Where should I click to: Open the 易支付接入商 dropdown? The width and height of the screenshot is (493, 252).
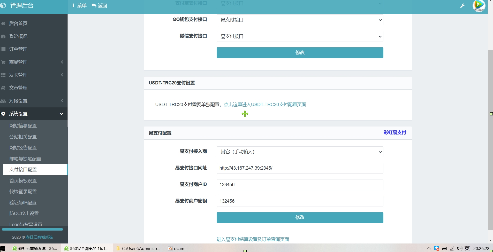[300, 152]
